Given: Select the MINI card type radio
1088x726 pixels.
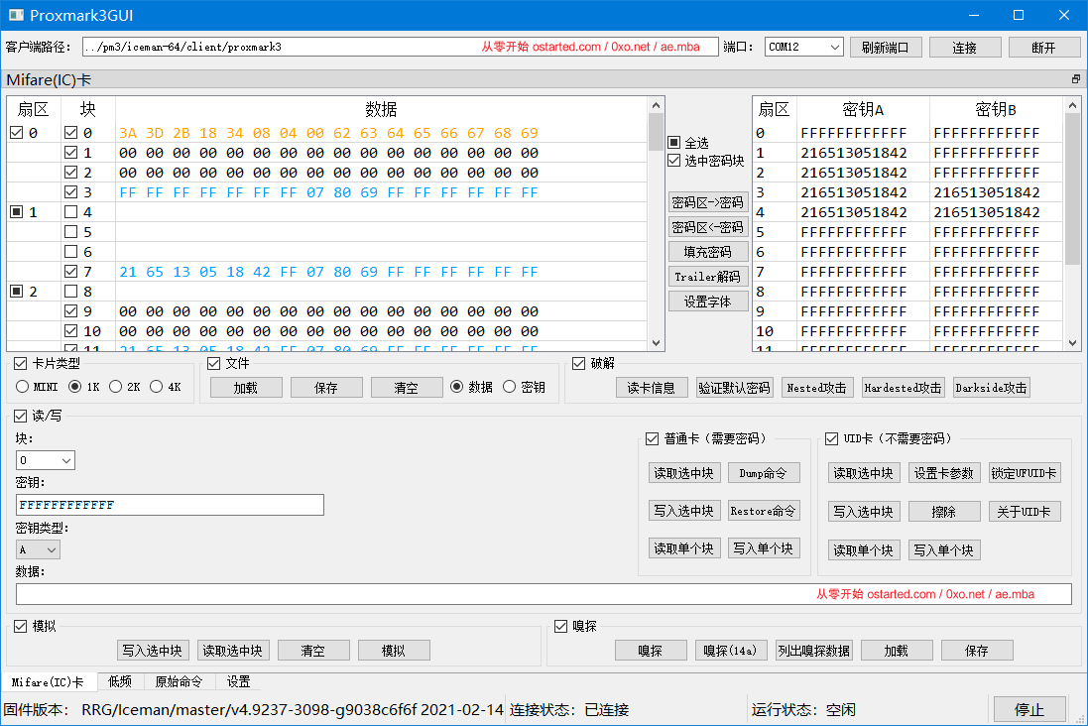Looking at the screenshot, I should (22, 387).
